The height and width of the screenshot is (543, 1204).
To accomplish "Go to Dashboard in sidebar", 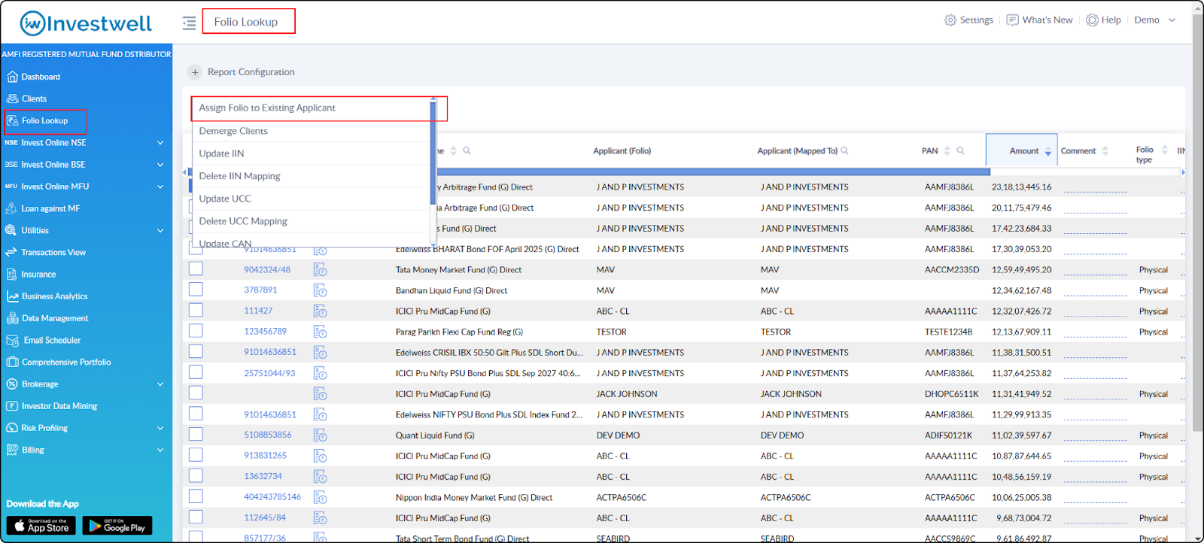I will [x=33, y=77].
